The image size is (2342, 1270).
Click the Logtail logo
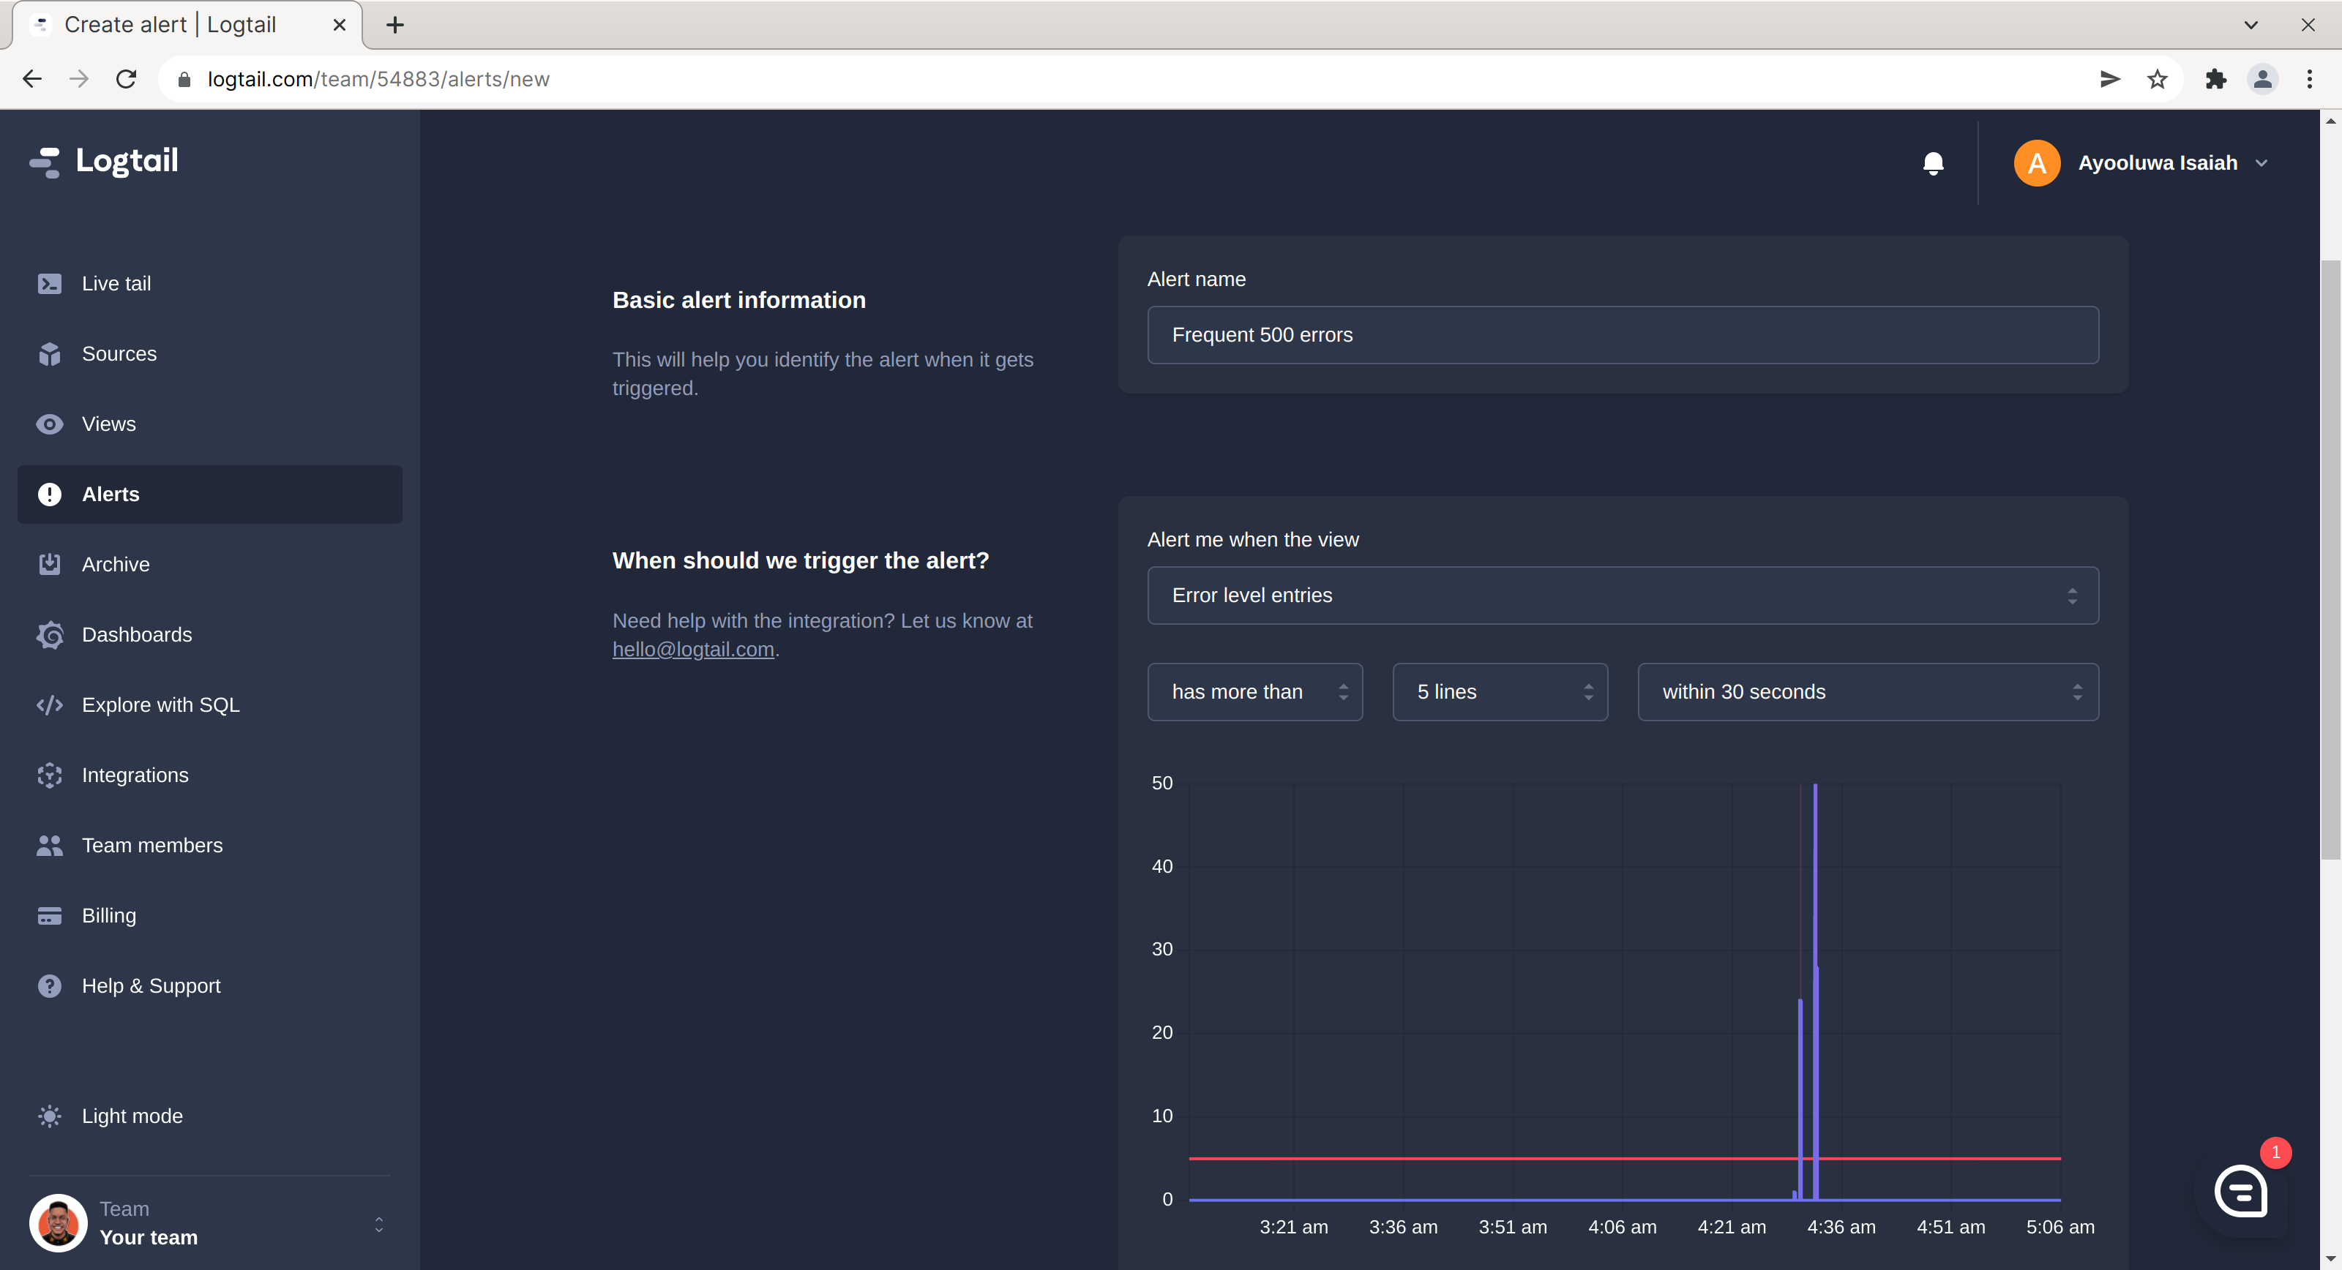coord(102,161)
